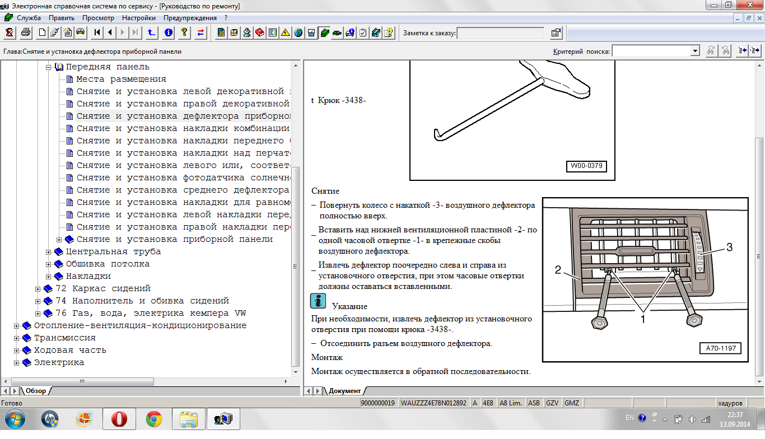Image resolution: width=765 pixels, height=439 pixels.
Task: Click the red and blue swap arrows icon
Action: 200,32
